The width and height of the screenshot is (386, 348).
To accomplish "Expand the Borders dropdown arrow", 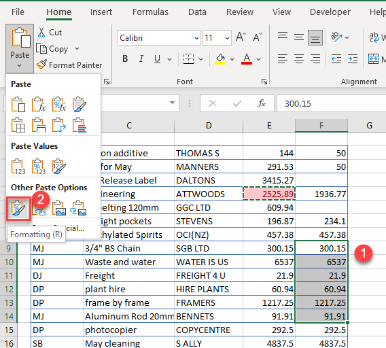I will click(201, 59).
